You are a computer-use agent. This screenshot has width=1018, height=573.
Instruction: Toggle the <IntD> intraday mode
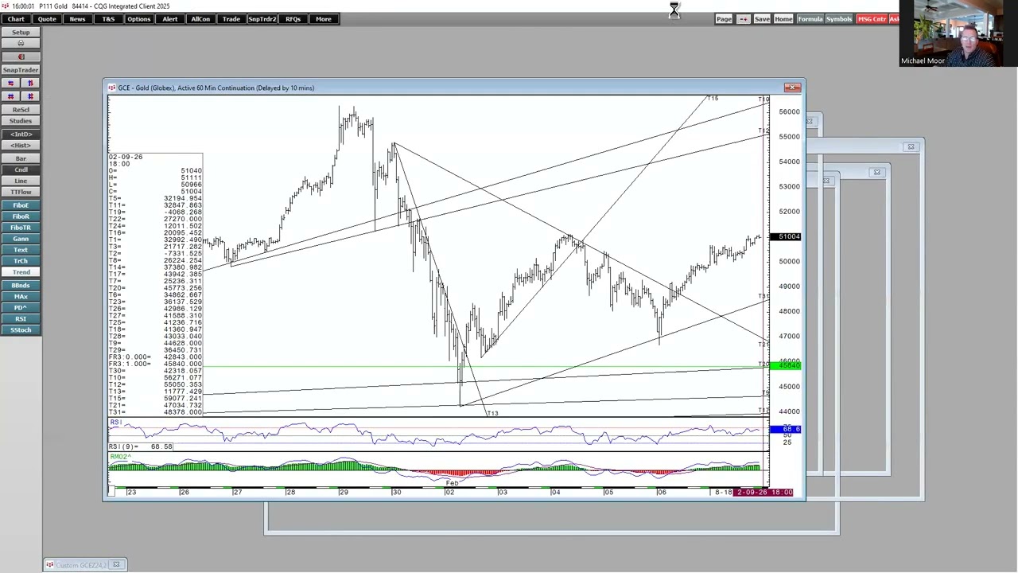pyautogui.click(x=21, y=134)
